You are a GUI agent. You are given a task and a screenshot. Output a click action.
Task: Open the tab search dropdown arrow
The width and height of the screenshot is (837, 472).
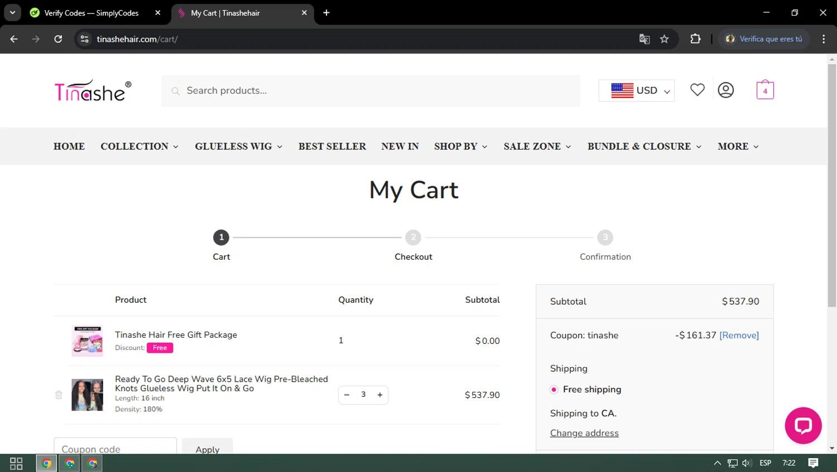12,13
